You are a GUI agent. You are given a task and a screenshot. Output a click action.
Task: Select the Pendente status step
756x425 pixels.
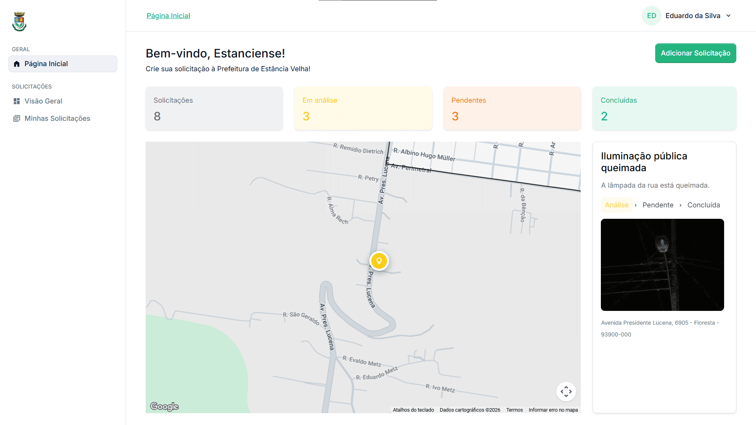[658, 205]
